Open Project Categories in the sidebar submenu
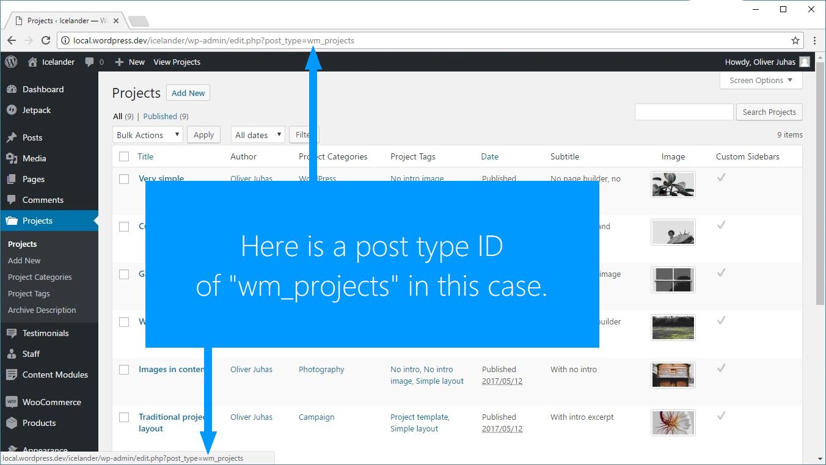Viewport: 826px width, 465px height. [x=40, y=277]
